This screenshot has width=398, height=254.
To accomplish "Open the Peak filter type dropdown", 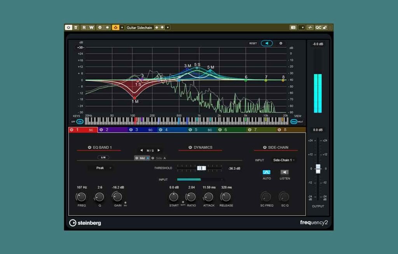I will (100, 168).
